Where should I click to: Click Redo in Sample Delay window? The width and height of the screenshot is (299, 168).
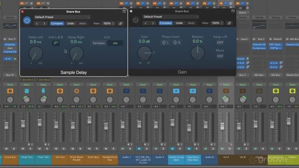pos(83,24)
